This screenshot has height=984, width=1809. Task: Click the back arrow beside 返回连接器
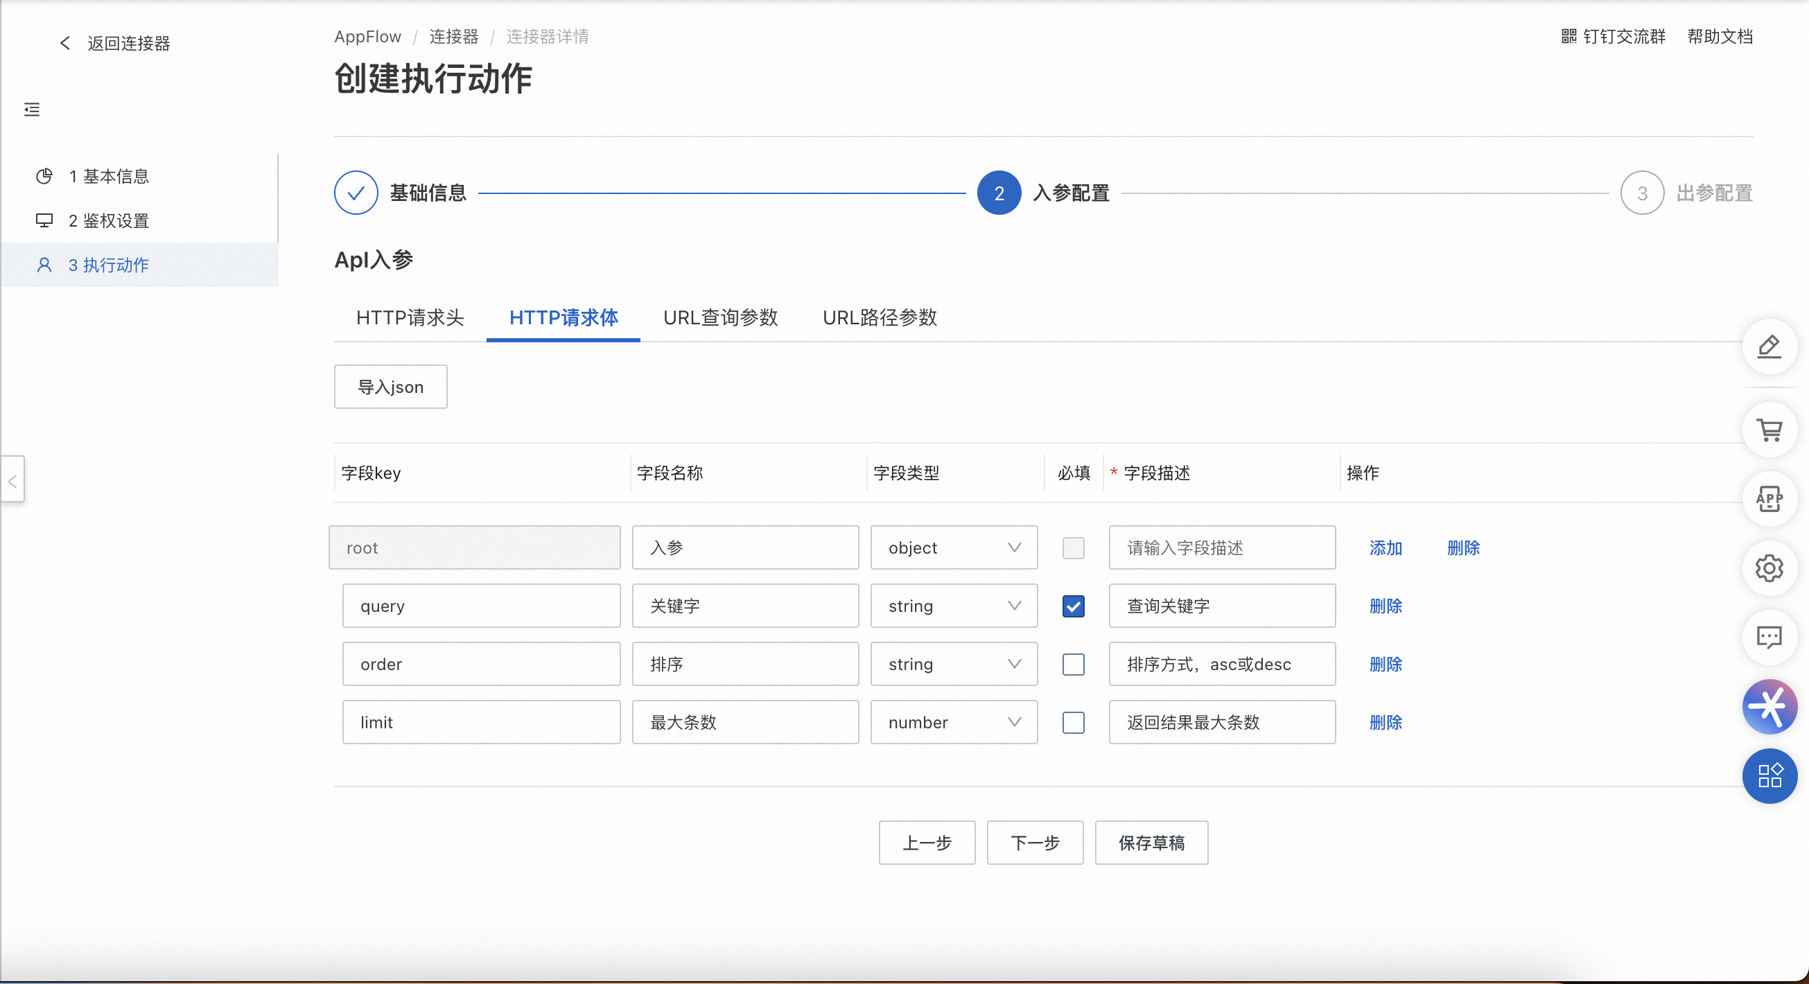pos(64,43)
